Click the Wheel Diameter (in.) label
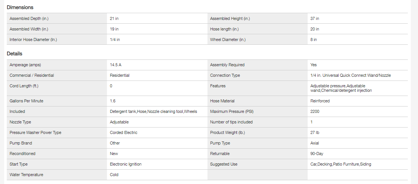The height and width of the screenshot is (184, 418). 228,40
